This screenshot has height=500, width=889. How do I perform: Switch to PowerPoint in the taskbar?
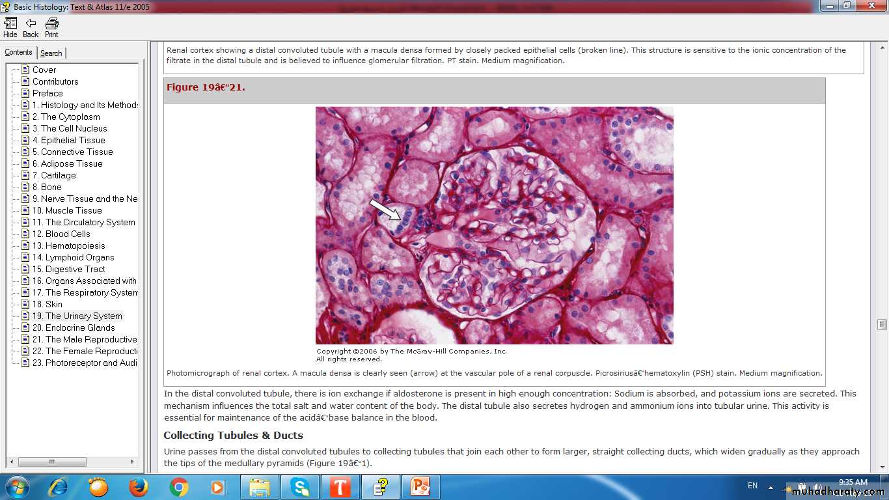point(420,487)
